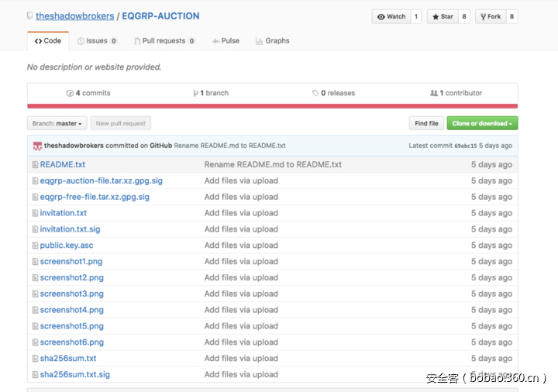Show the 1 contributor list

(456, 93)
